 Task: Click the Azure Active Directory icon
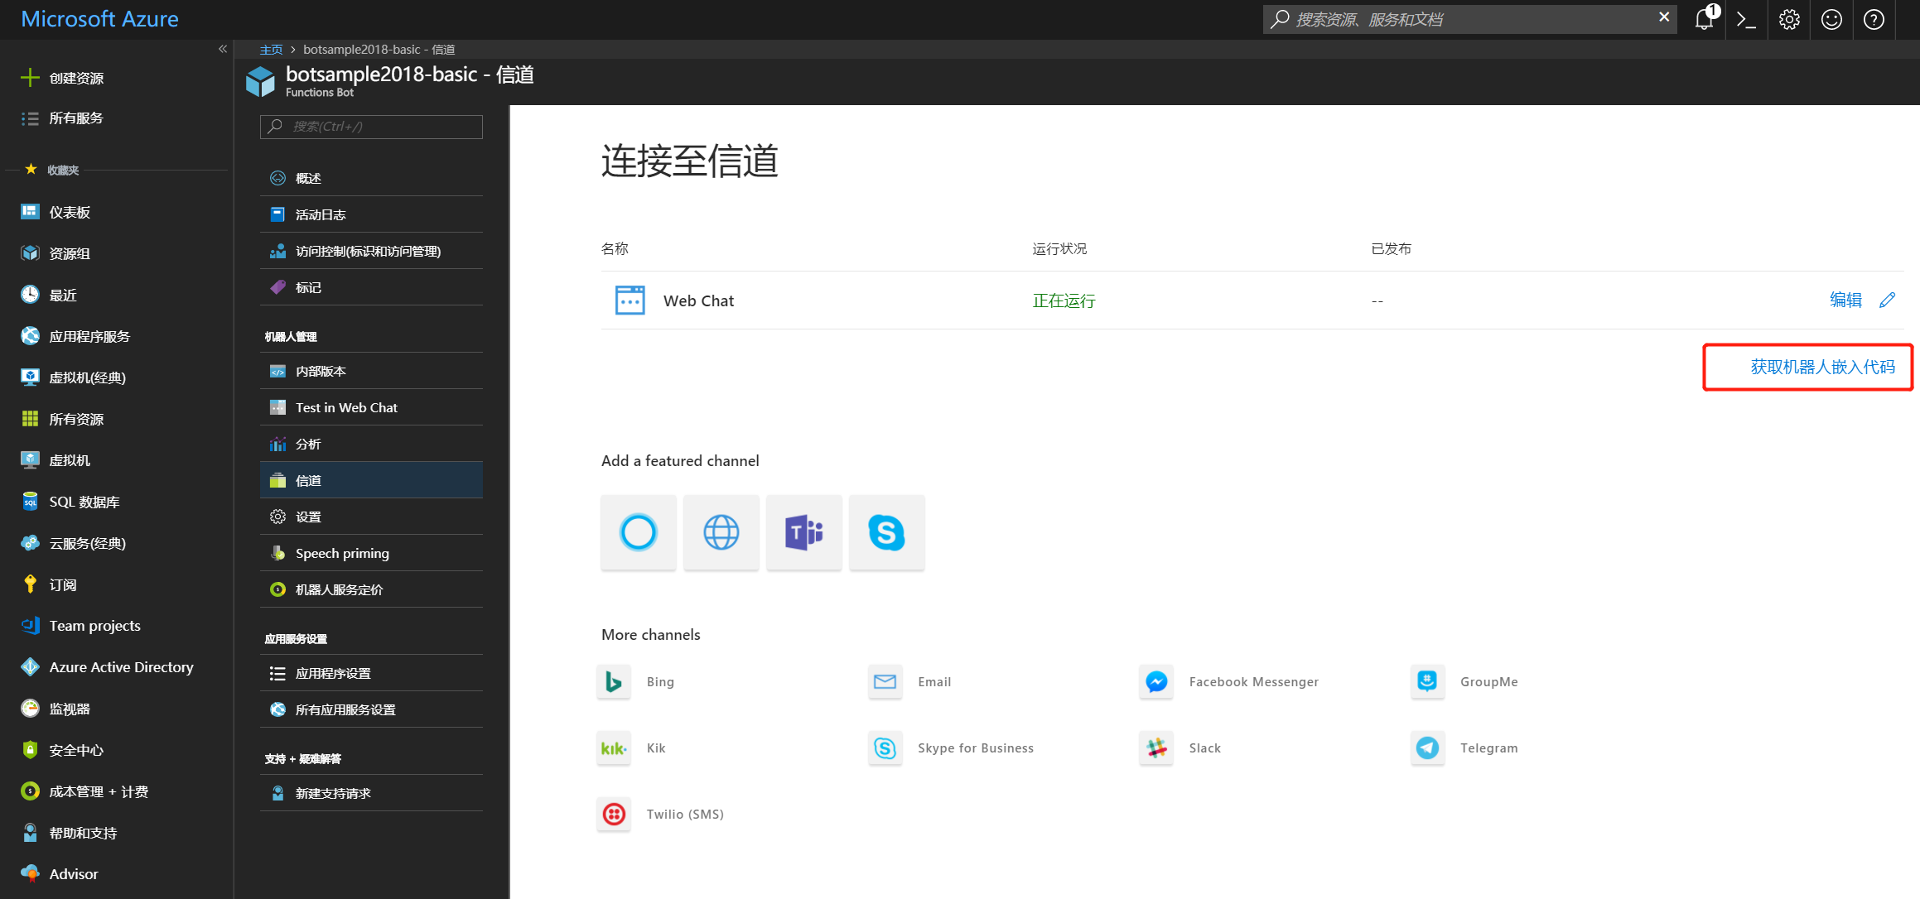[30, 667]
